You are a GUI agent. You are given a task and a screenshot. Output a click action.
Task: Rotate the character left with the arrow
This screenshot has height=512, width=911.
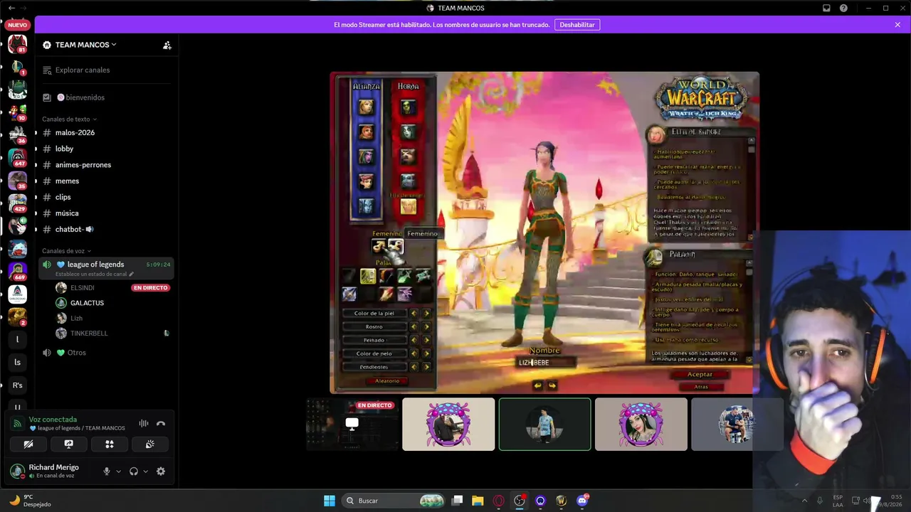(537, 385)
